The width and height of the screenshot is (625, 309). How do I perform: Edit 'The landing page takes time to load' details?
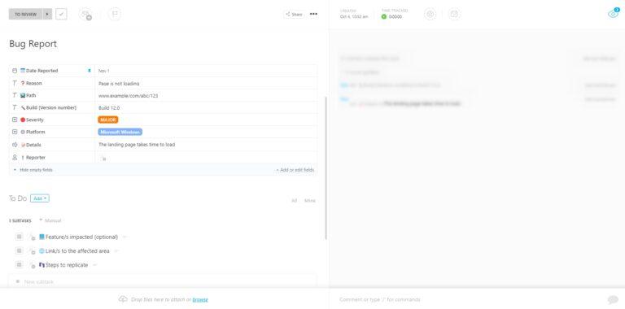pyautogui.click(x=137, y=145)
